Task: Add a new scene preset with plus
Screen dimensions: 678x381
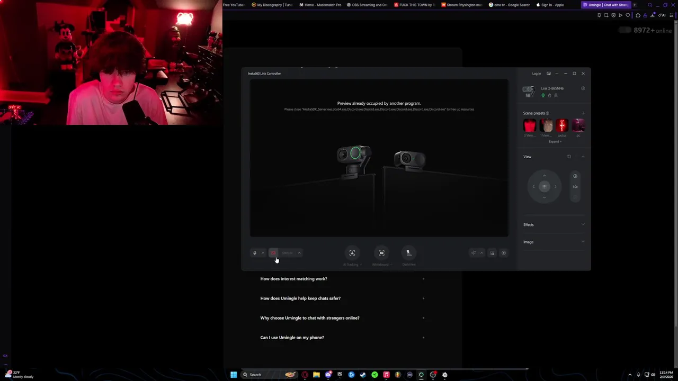Action: coord(583,113)
